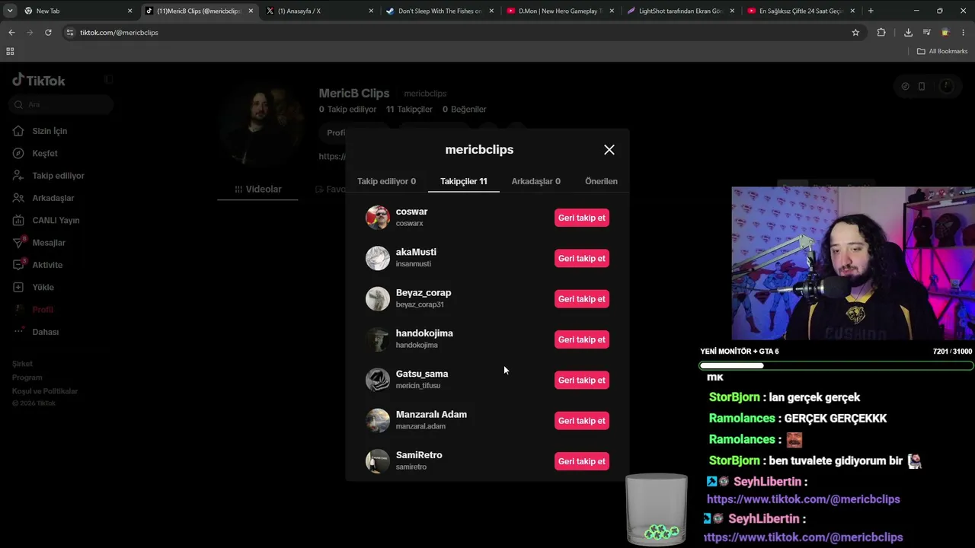Open Chrome apps grid shortcut
Screen dimensions: 975x548
[x=10, y=51]
